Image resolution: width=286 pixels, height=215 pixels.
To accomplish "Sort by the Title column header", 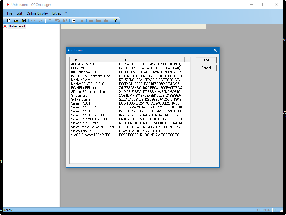I will coord(93,60).
